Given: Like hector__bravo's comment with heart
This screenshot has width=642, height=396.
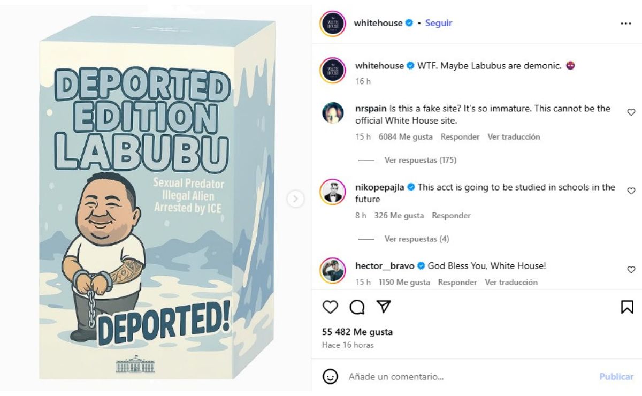Looking at the screenshot, I should pos(631,270).
